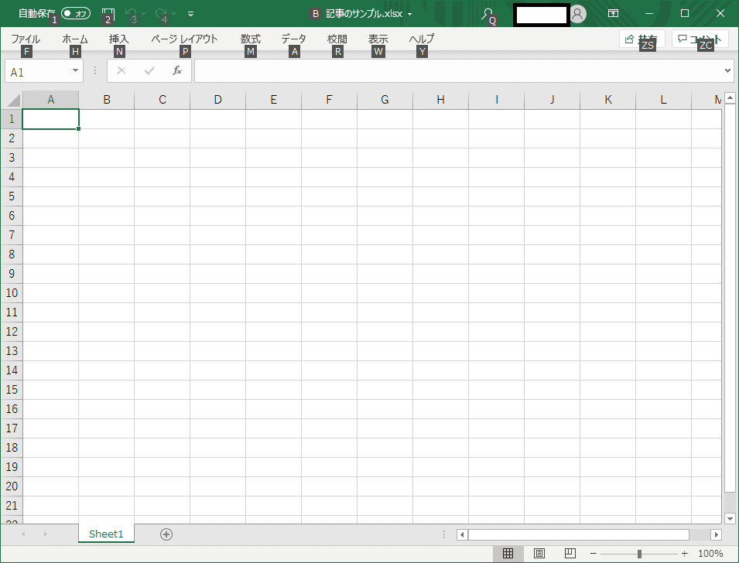739x563 pixels.
Task: Switch to the 数式 ribbon tab
Action: 250,39
